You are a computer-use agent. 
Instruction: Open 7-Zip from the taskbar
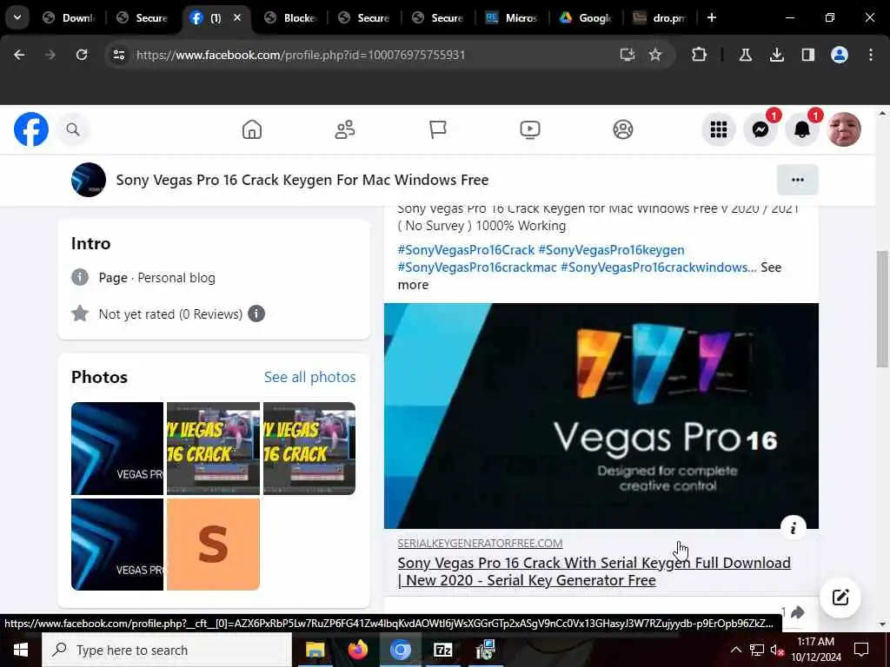pos(442,650)
